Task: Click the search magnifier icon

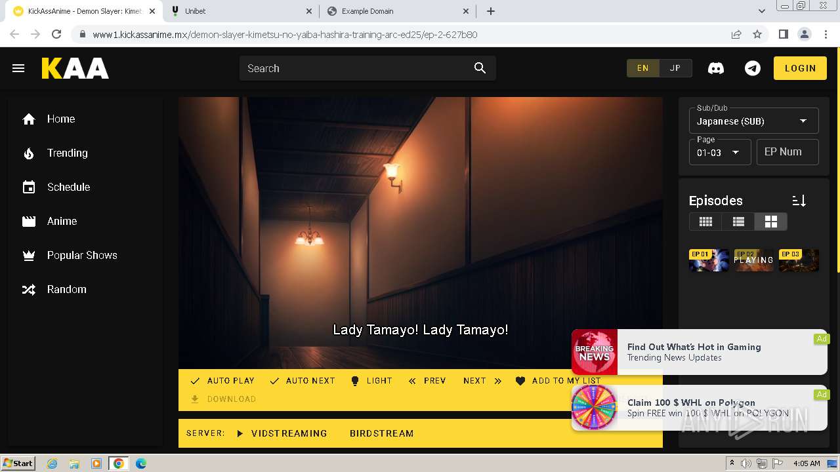Action: pos(480,68)
